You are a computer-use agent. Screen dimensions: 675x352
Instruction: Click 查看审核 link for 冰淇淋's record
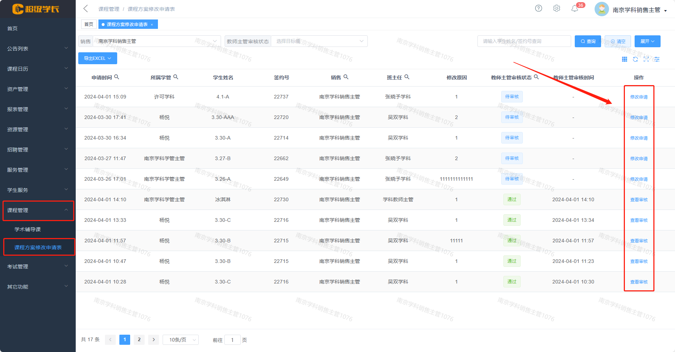[639, 199]
